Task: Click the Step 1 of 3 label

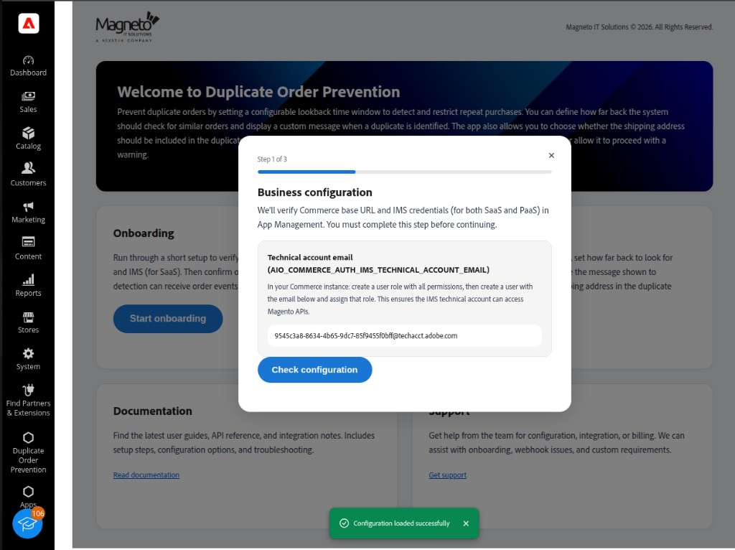Action: click(x=272, y=159)
